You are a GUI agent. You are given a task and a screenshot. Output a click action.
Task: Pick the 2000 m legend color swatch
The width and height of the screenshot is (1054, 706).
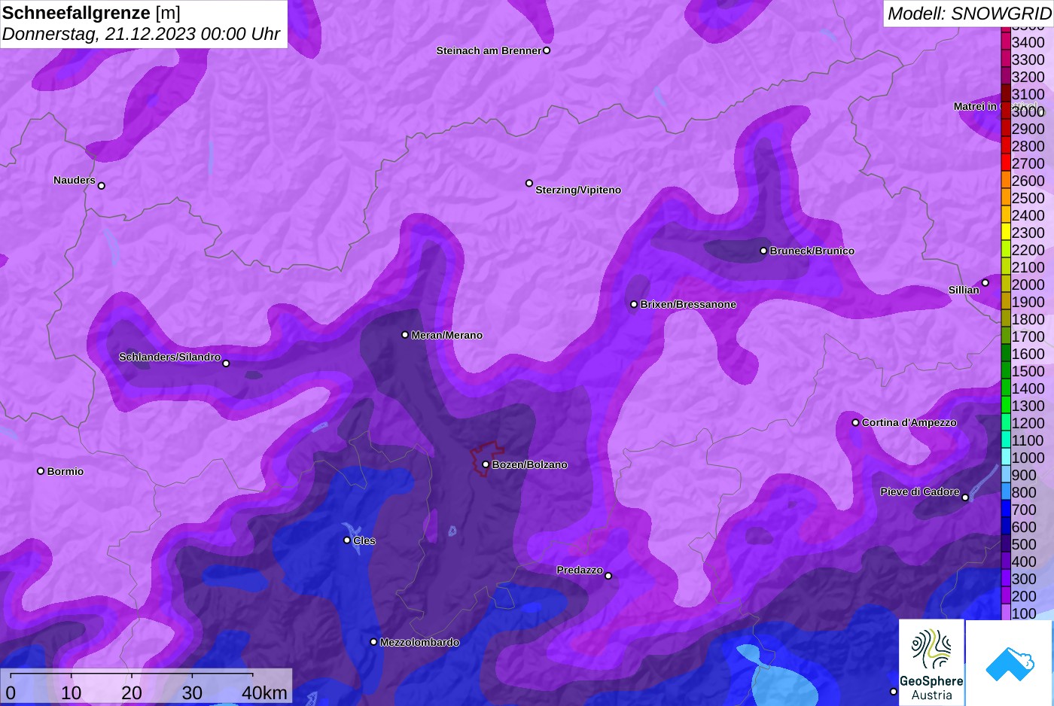coord(1005,285)
